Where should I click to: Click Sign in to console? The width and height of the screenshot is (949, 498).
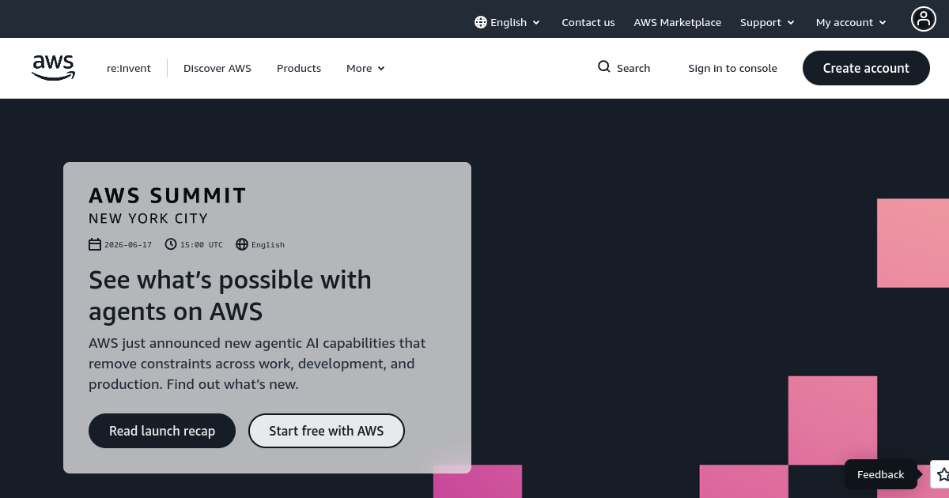click(x=733, y=68)
